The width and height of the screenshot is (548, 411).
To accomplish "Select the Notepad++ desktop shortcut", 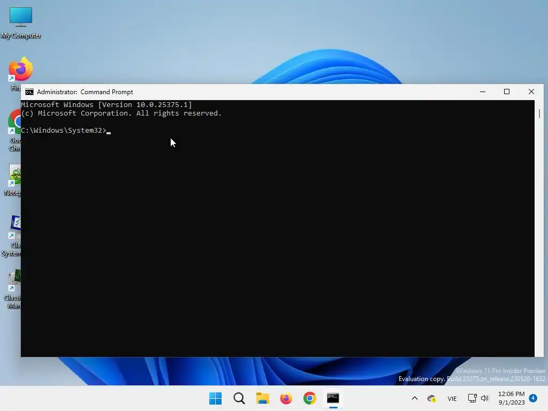I will [13, 180].
